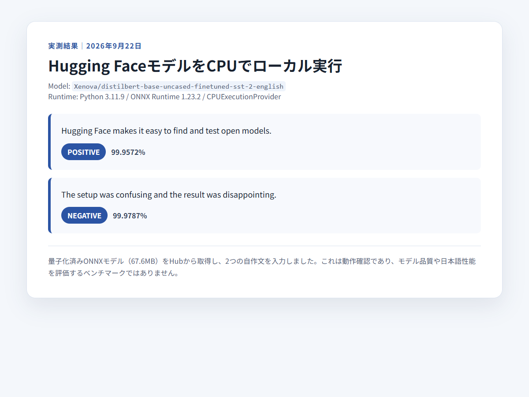Click the score 99.9787%
Screen dimensions: 529x397
(130, 216)
